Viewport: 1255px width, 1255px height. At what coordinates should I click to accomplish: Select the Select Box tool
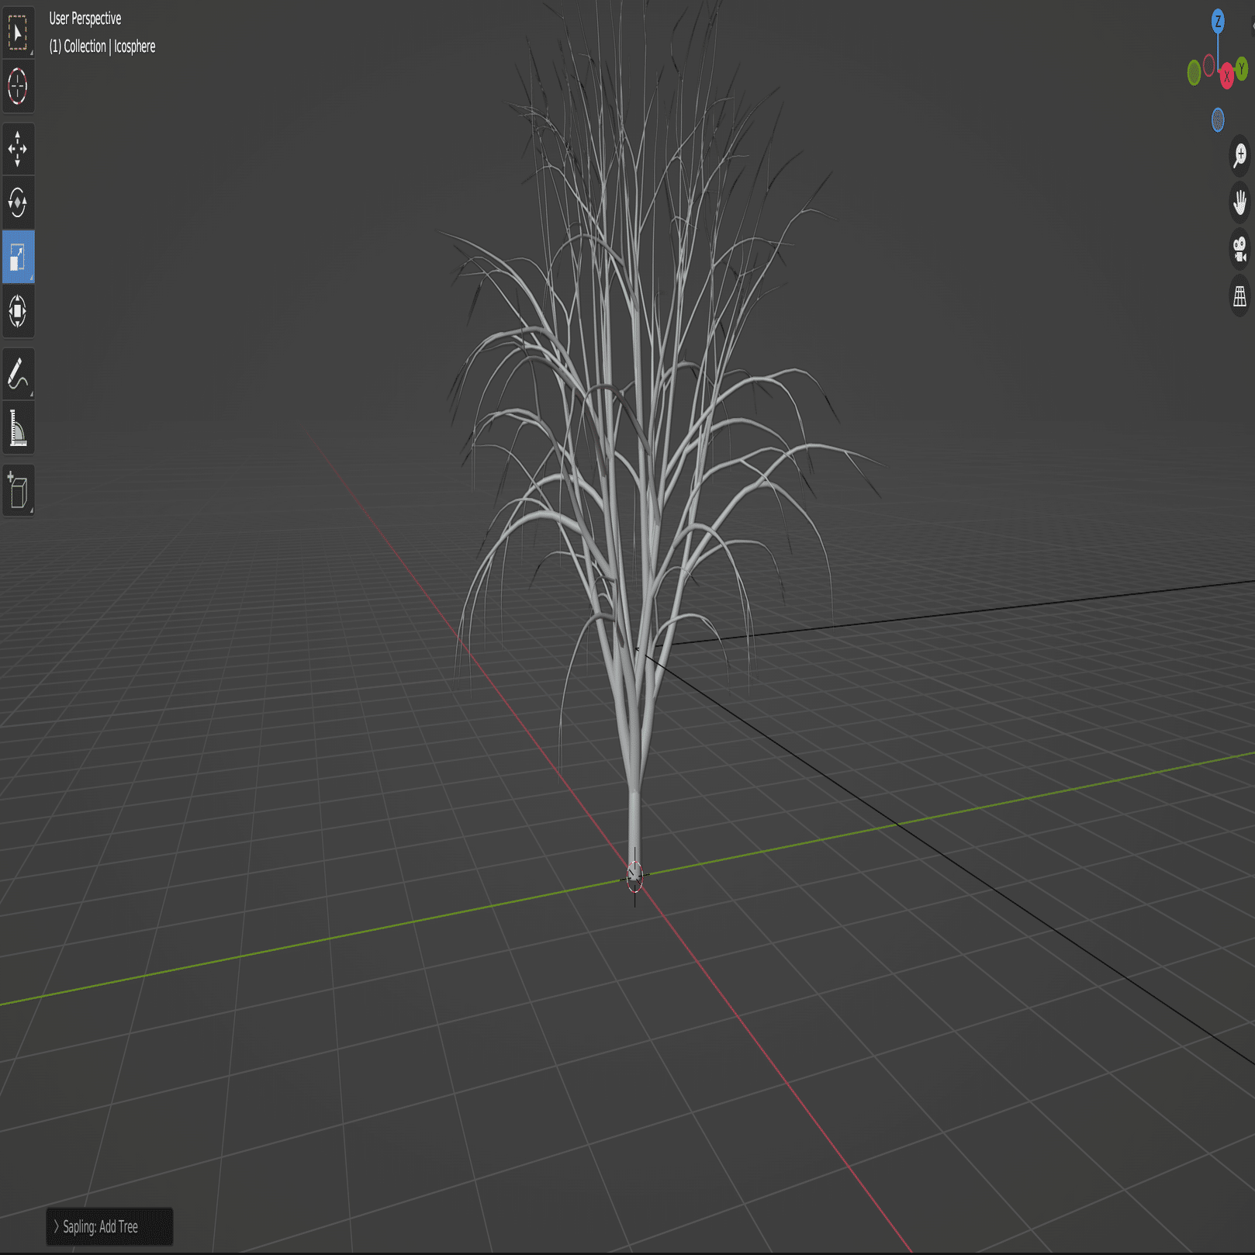pos(18,32)
